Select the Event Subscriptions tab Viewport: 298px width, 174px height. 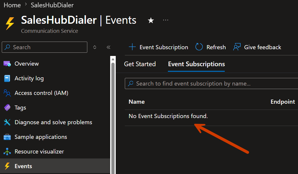[x=196, y=64]
